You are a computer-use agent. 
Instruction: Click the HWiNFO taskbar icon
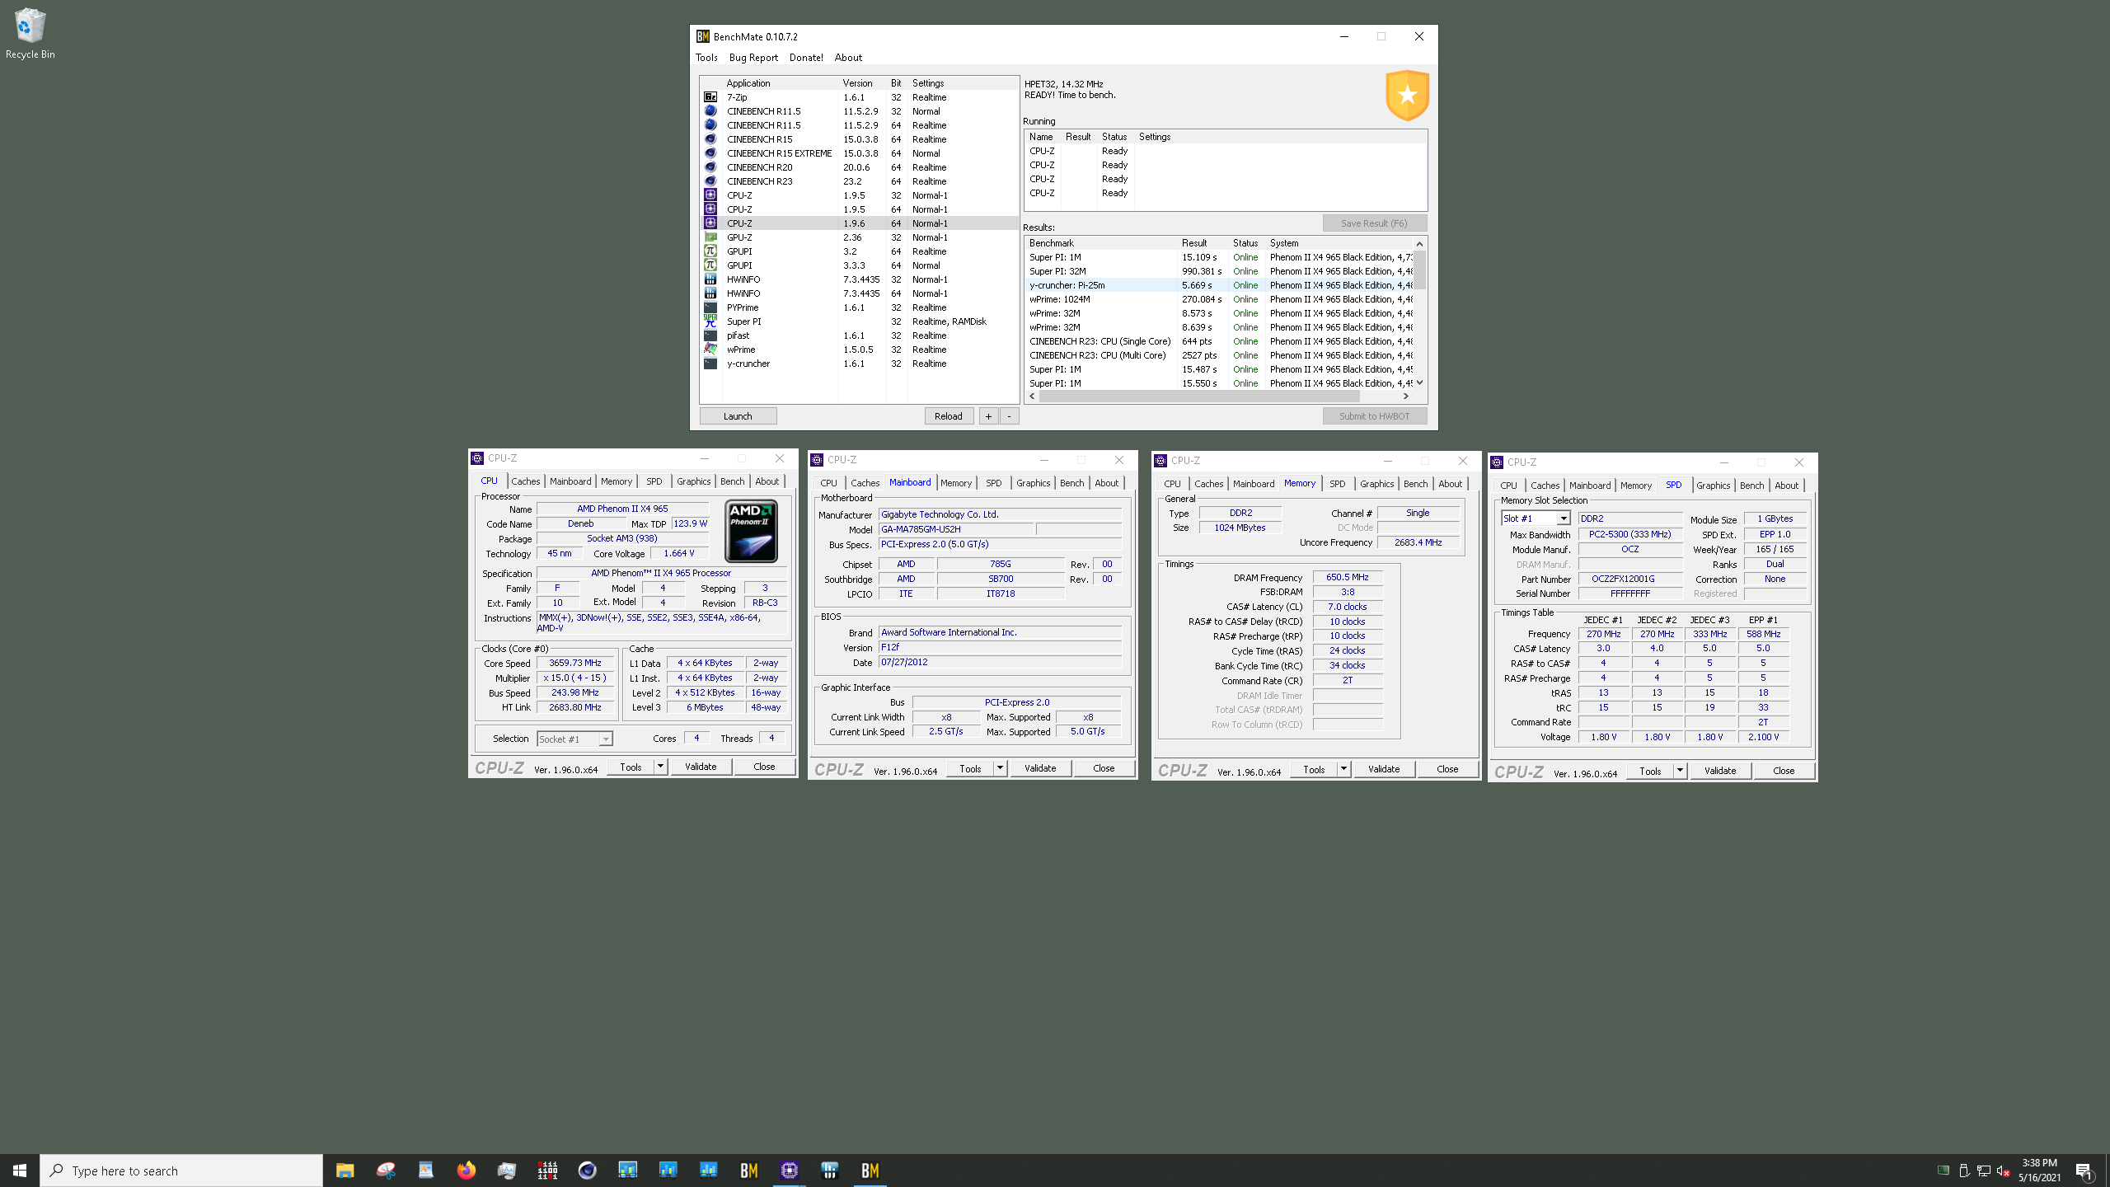pyautogui.click(x=829, y=1171)
